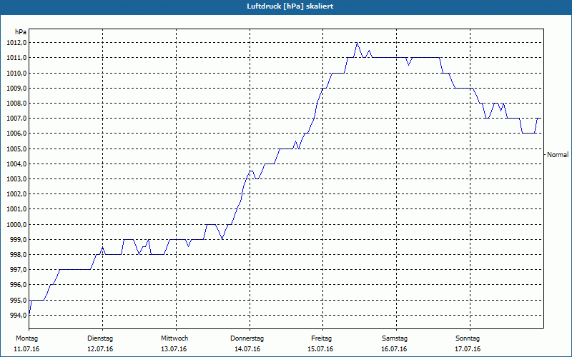The width and height of the screenshot is (572, 357).
Task: Click the '1001,0' axis value
Action: click(16, 209)
